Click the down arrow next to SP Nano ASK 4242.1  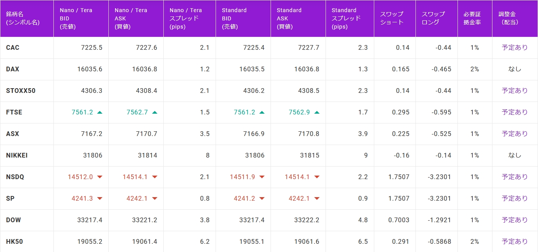[155, 199]
